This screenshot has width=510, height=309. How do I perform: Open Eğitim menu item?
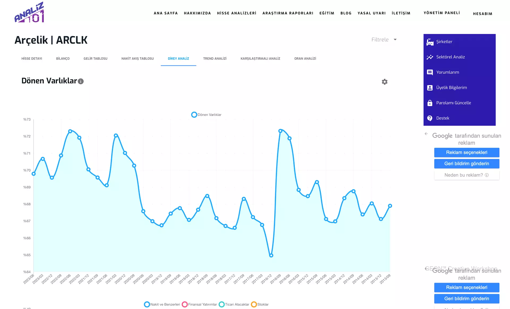click(x=327, y=13)
